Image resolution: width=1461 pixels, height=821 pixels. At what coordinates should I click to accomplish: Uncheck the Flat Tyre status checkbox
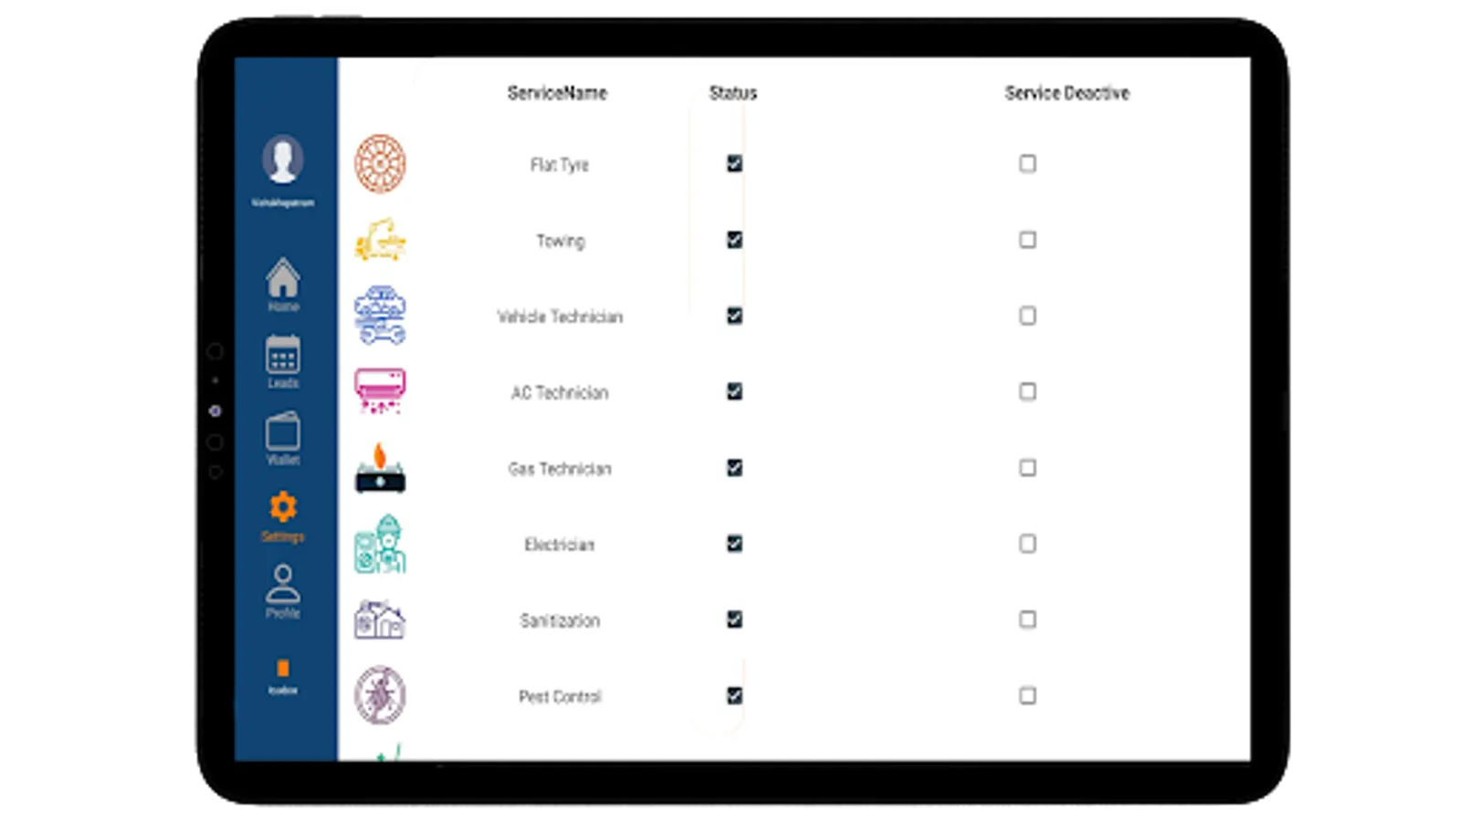(734, 163)
